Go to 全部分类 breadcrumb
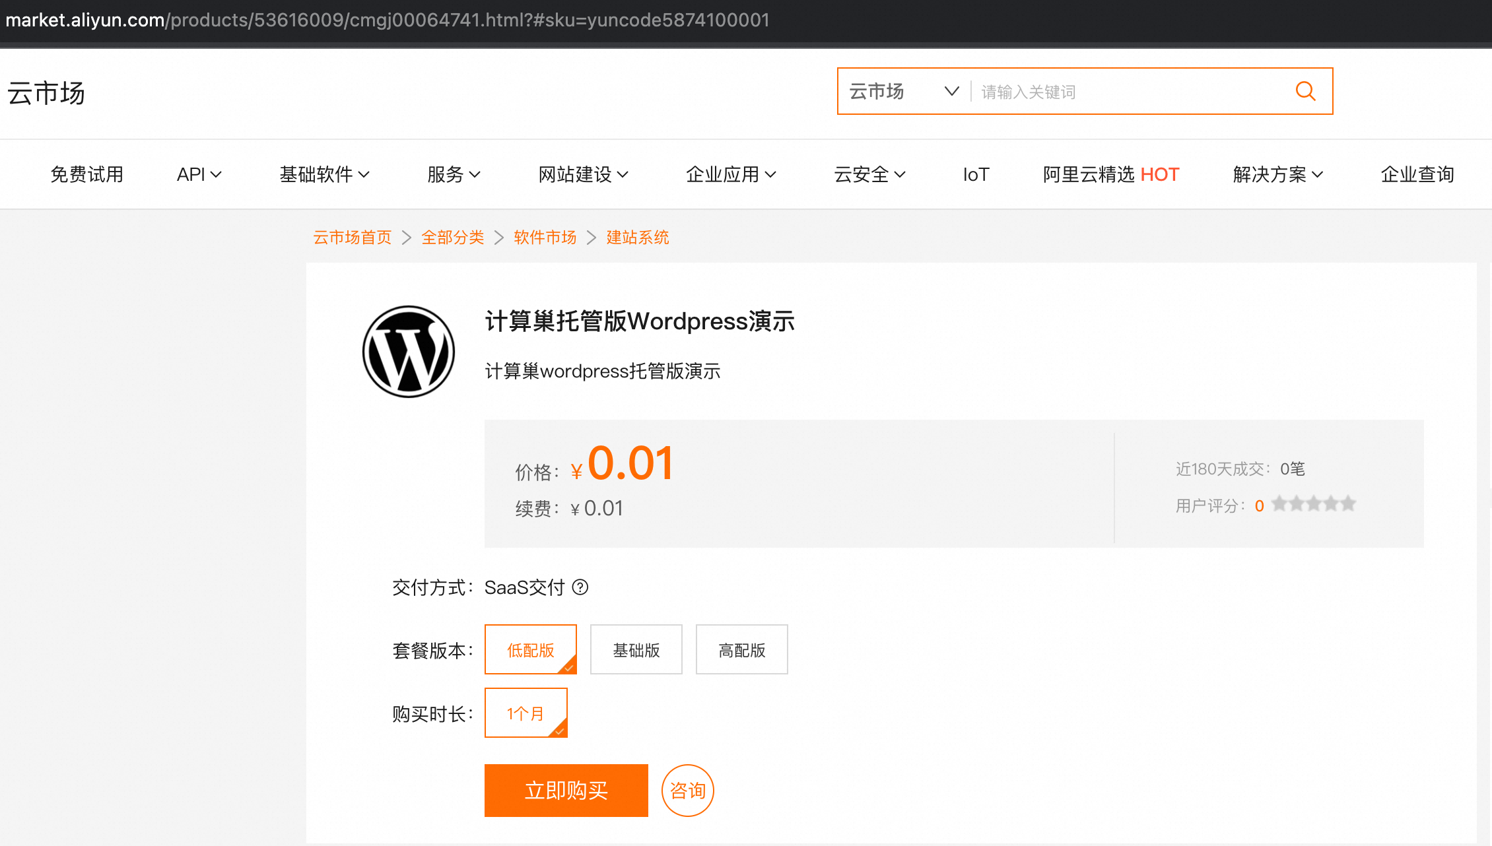 coord(453,238)
